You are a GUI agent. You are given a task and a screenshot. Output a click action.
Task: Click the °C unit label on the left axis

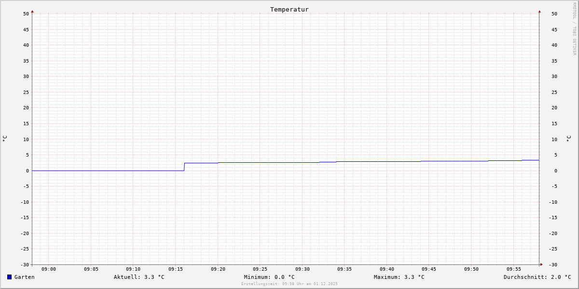(5, 139)
